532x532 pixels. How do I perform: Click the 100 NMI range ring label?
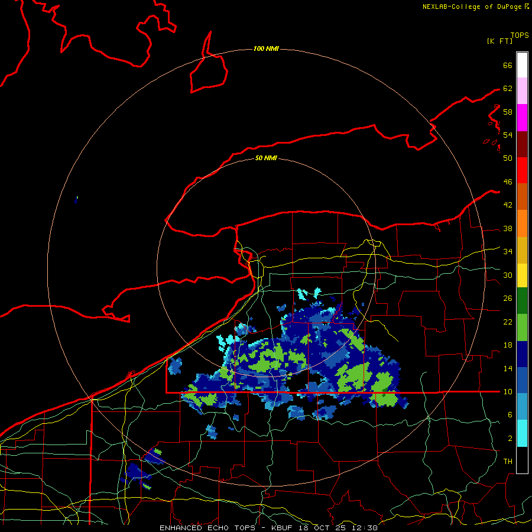266,48
